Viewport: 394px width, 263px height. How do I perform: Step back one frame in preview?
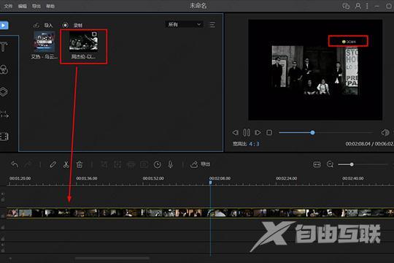pos(235,132)
